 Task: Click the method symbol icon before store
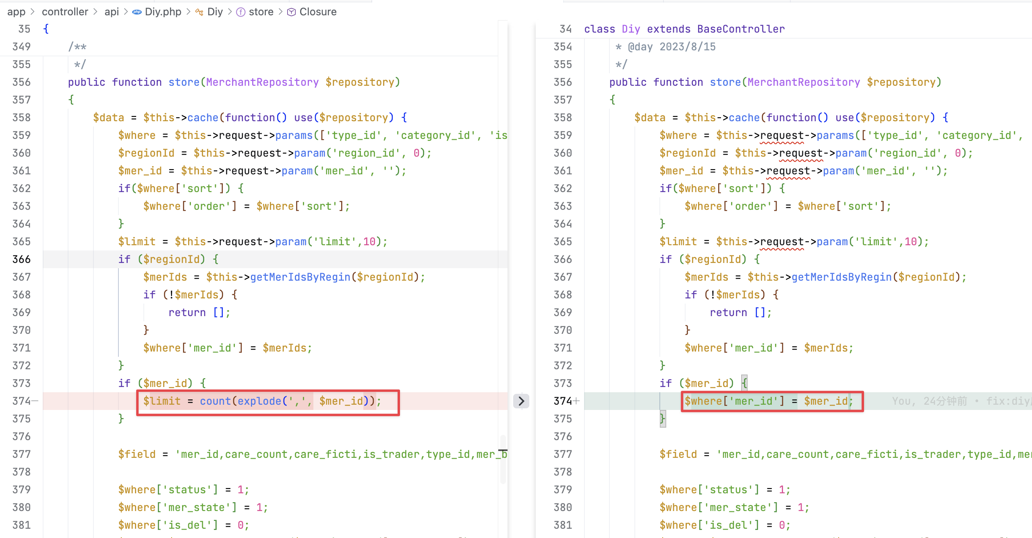240,12
